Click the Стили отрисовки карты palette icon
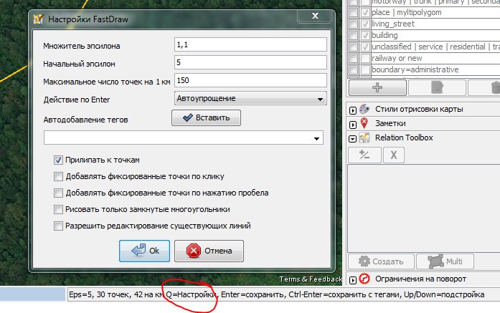The image size is (500, 313). 364,109
